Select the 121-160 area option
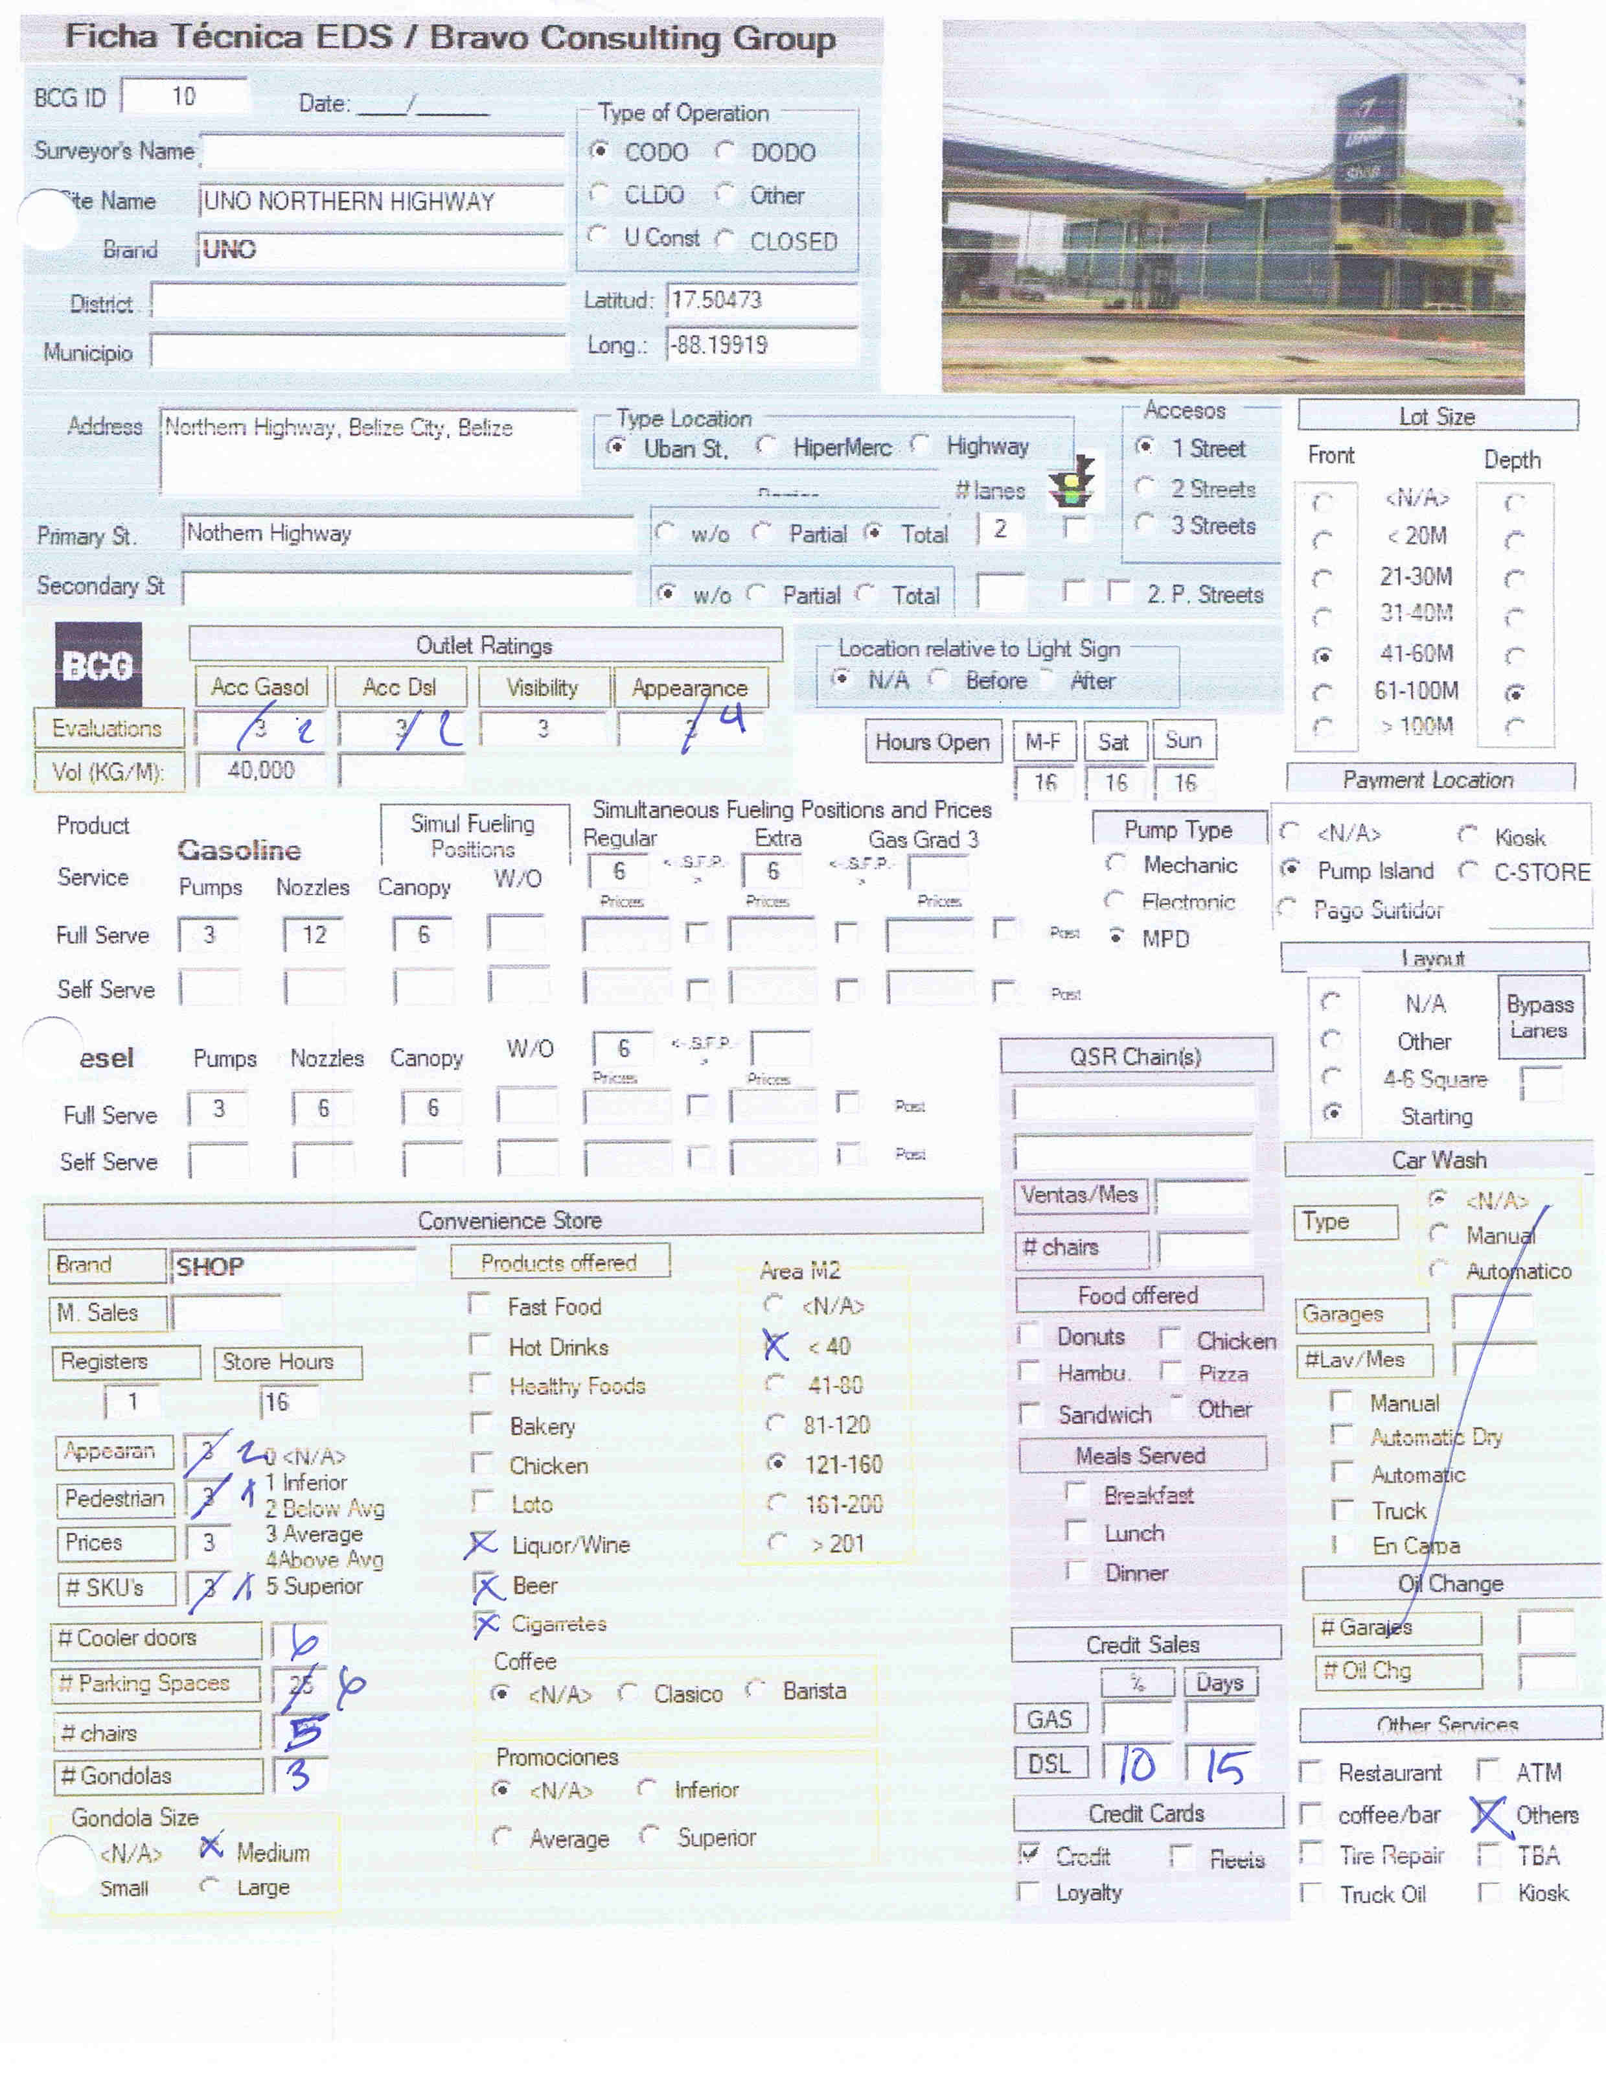1606x2093 pixels. click(x=777, y=1462)
